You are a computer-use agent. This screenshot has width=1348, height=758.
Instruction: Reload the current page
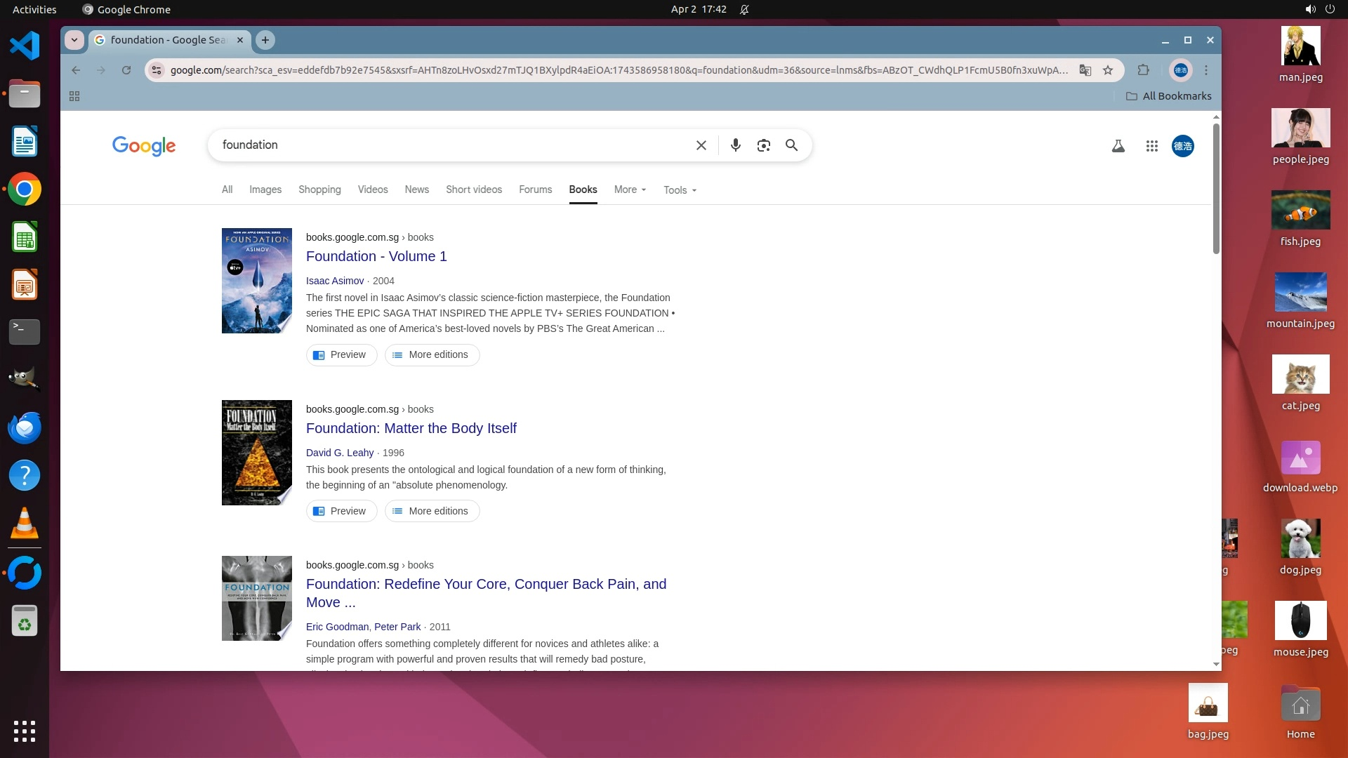(126, 70)
